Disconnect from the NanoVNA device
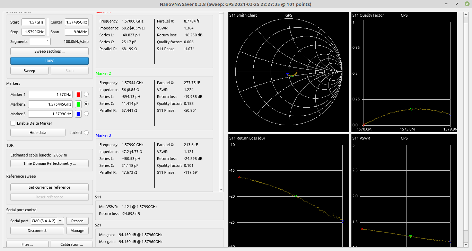 click(x=37, y=231)
